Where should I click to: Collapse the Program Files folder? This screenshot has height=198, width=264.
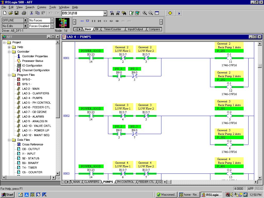point(9,75)
